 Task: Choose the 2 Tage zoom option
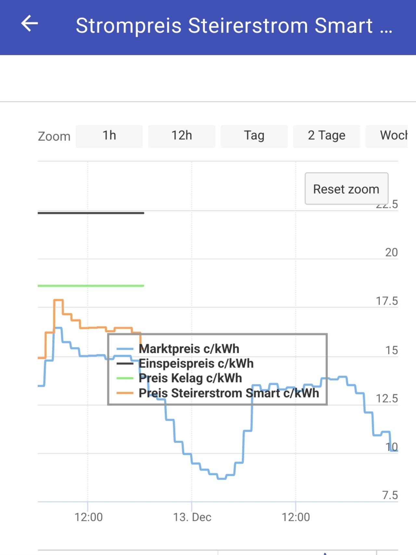point(327,136)
